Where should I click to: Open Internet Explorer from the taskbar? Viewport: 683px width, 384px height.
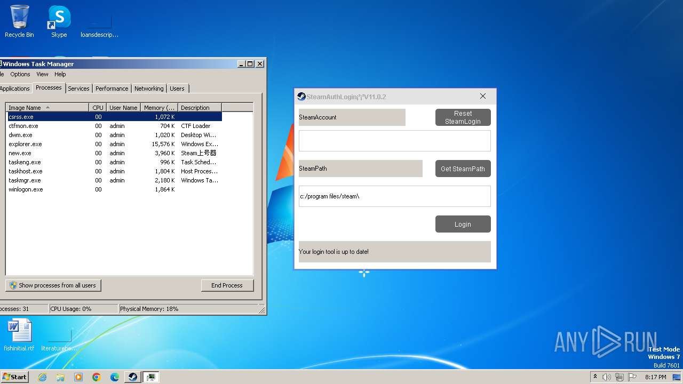42,377
